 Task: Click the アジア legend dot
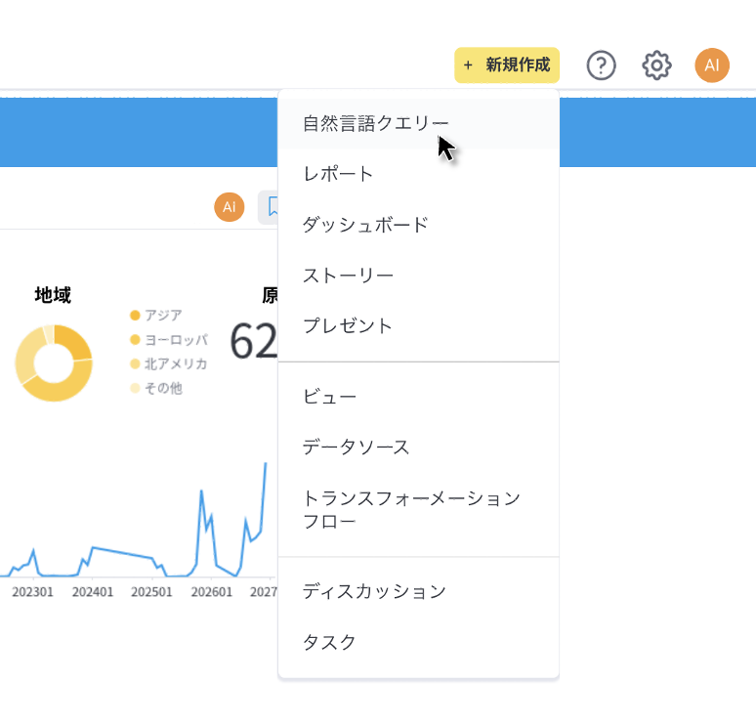(x=135, y=315)
